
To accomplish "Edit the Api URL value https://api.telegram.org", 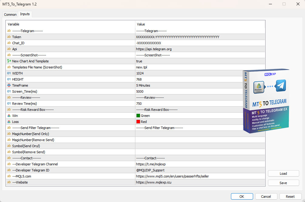I will [x=200, y=49].
